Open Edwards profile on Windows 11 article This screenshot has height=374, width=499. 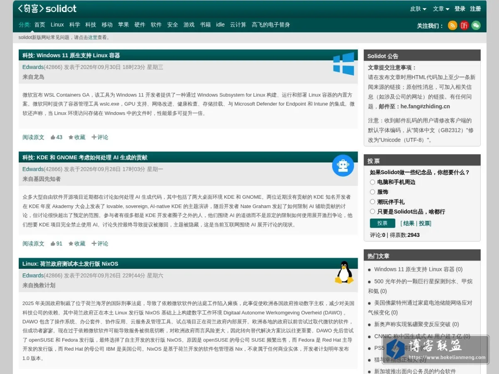point(33,67)
